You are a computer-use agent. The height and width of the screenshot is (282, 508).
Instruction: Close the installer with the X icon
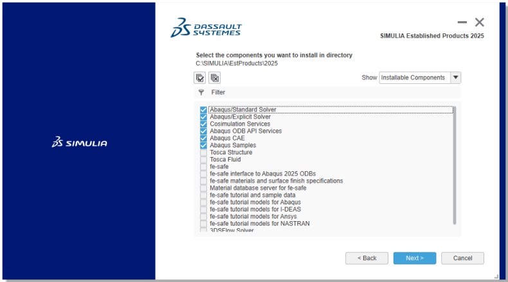click(x=479, y=22)
